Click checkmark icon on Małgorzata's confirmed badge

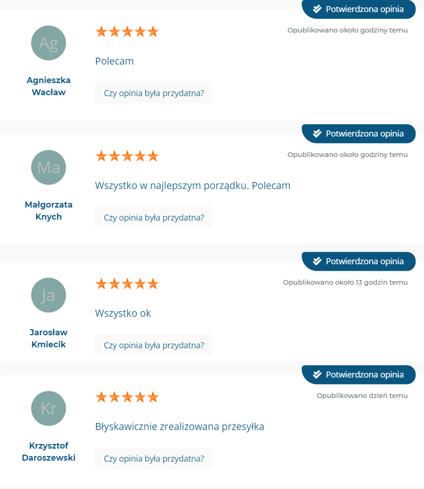[317, 133]
